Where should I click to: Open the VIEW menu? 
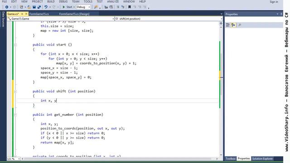[24, 1]
